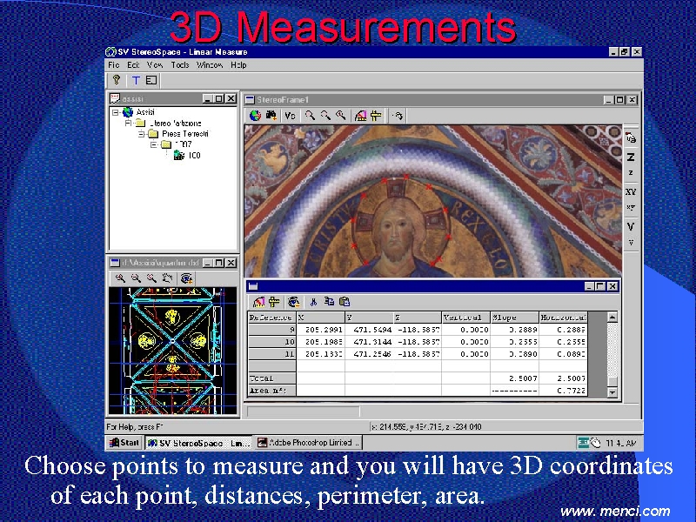This screenshot has width=696, height=522.
Task: Collapse the 1707 folder node
Action: tap(154, 144)
